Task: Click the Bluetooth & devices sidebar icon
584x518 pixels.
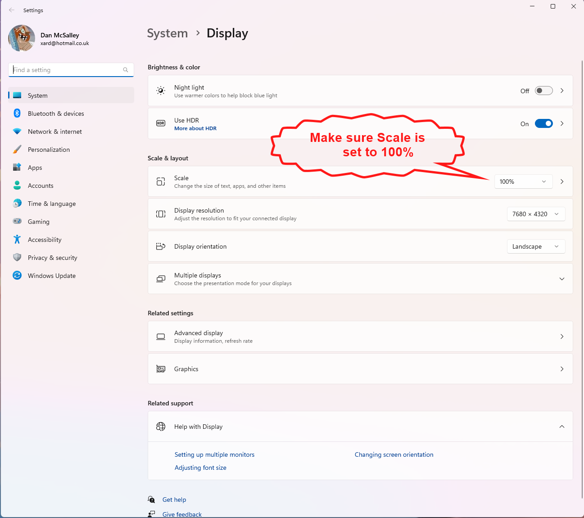Action: pos(17,114)
